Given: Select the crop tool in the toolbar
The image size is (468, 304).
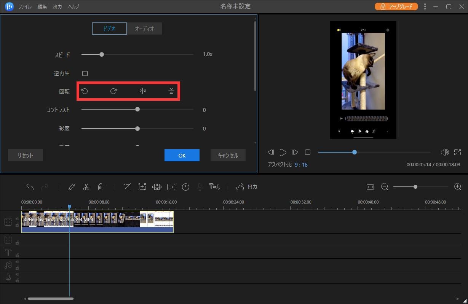Looking at the screenshot, I should 128,187.
